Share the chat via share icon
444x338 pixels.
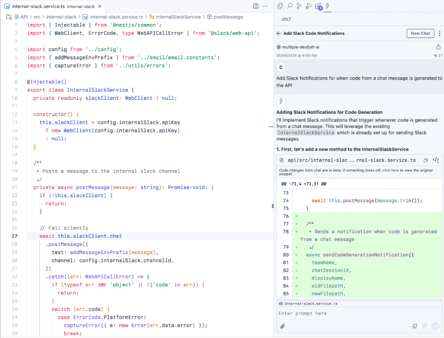438,47
